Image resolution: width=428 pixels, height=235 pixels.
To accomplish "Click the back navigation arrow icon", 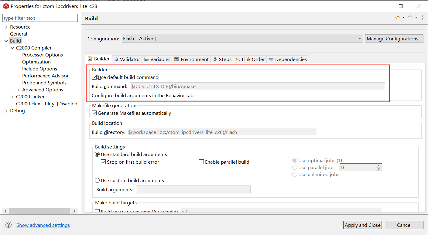I will (x=397, y=18).
